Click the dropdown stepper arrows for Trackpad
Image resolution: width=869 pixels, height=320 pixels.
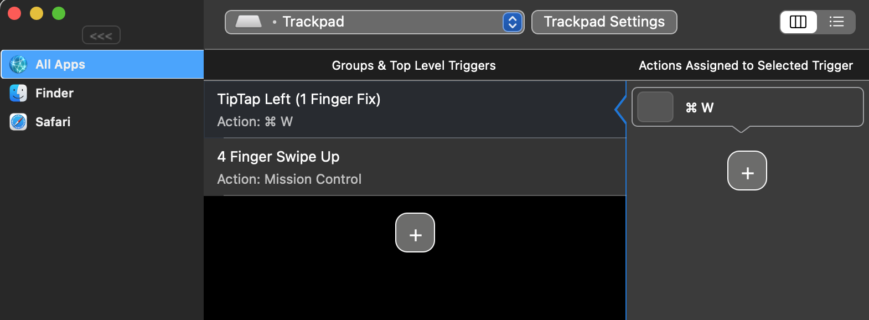click(513, 22)
